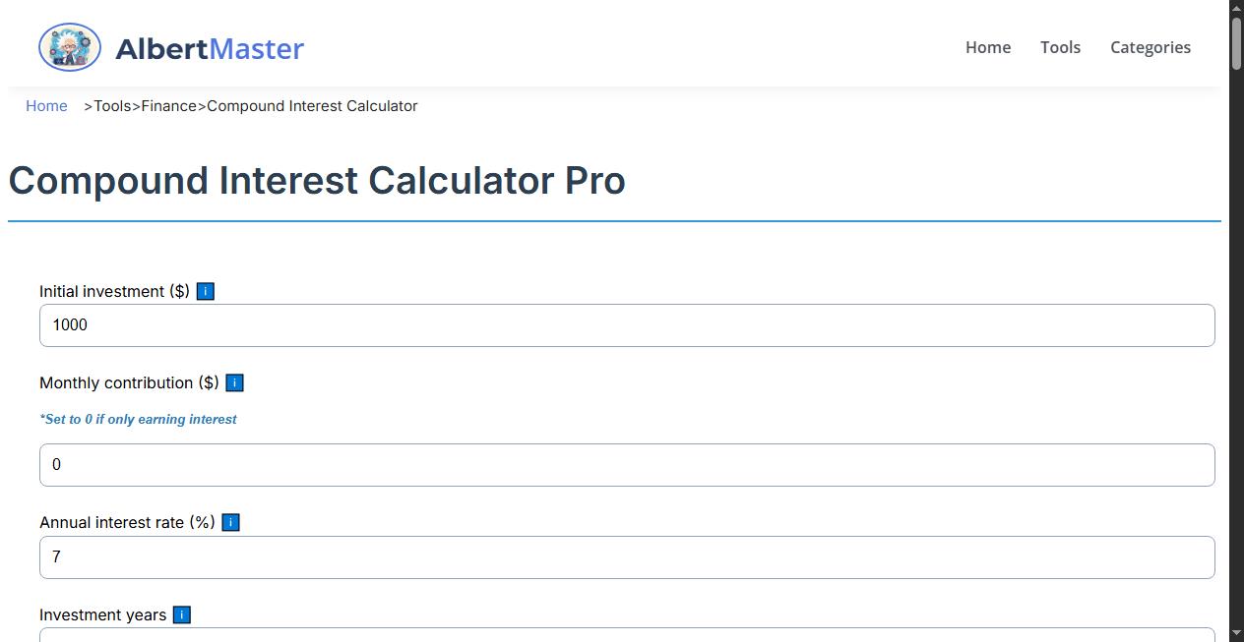Click inside the Annual interest rate field

(627, 556)
